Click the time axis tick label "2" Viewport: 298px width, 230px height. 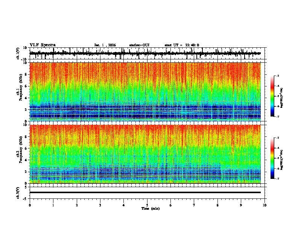pyautogui.click(x=77, y=205)
